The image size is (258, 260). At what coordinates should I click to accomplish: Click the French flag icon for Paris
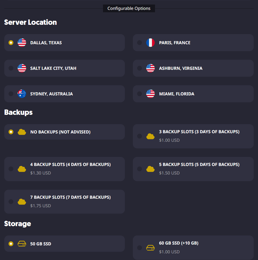[150, 43]
